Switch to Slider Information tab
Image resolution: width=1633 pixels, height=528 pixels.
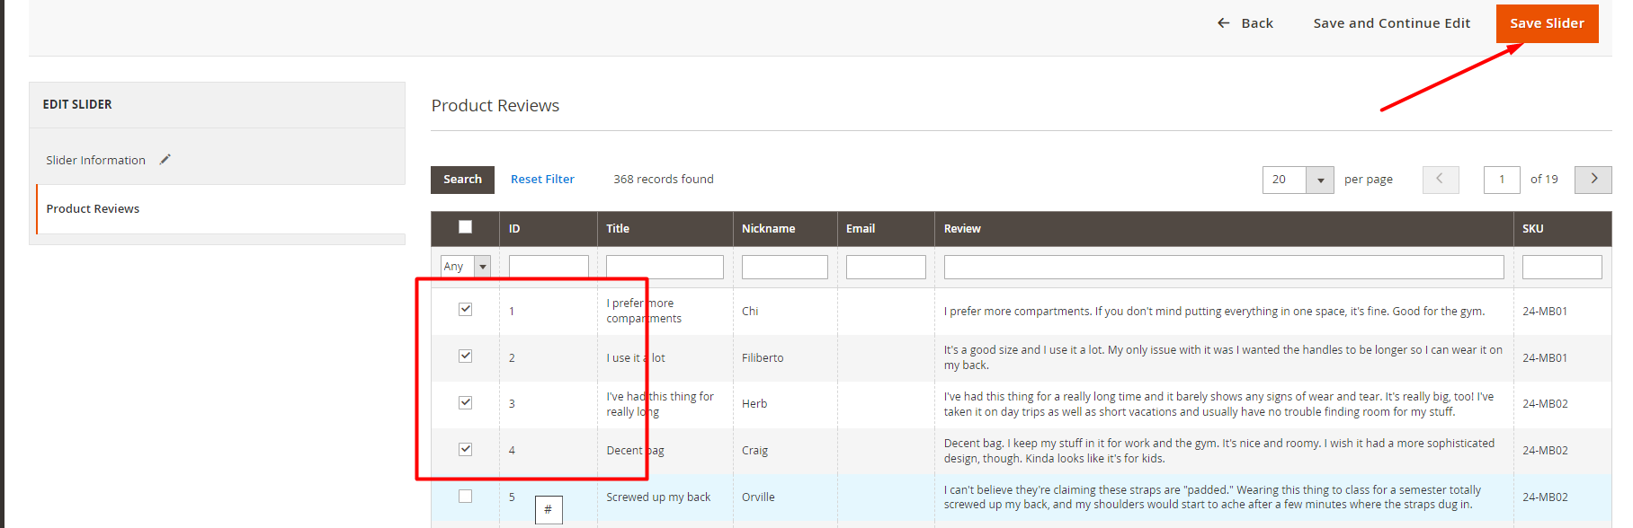pos(96,161)
